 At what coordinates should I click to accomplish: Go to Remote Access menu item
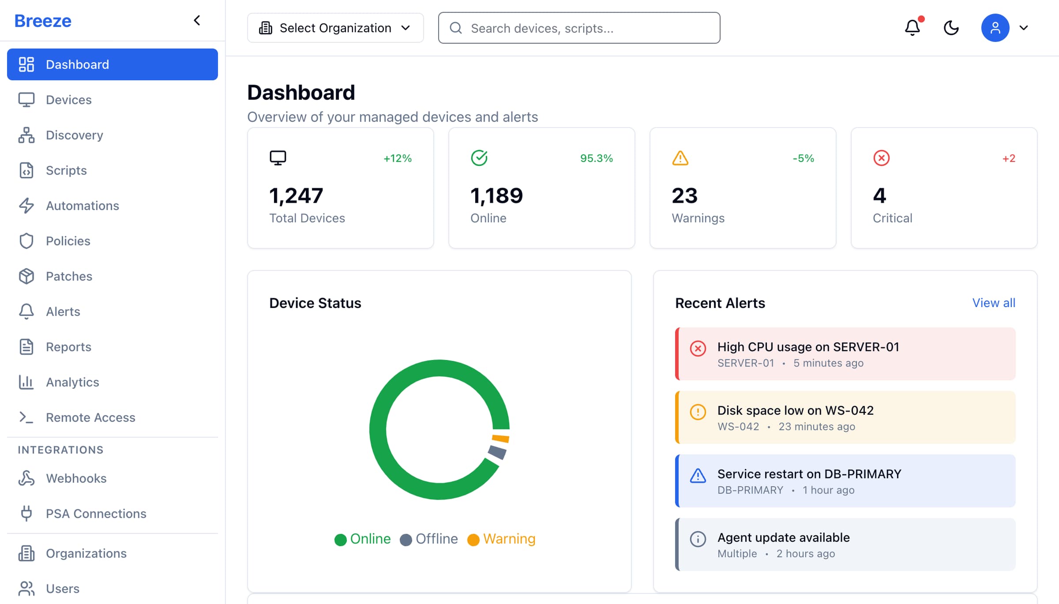coord(90,417)
